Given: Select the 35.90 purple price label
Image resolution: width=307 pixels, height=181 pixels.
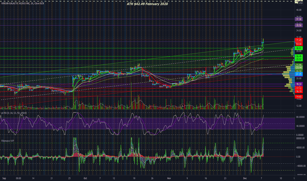Looking at the screenshot, I should click(x=299, y=25).
